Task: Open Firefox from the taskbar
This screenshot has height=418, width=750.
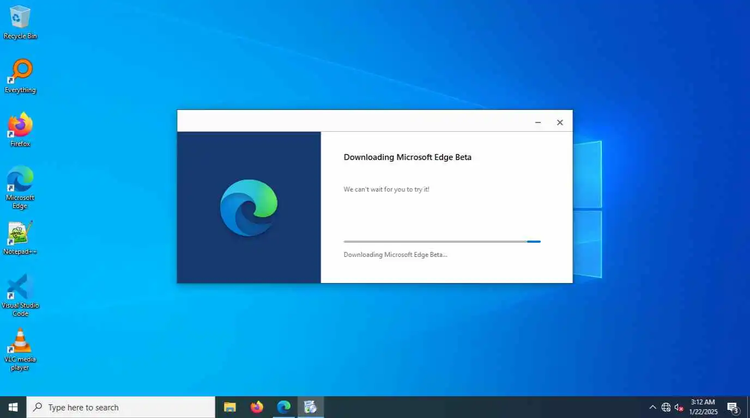Action: (257, 407)
